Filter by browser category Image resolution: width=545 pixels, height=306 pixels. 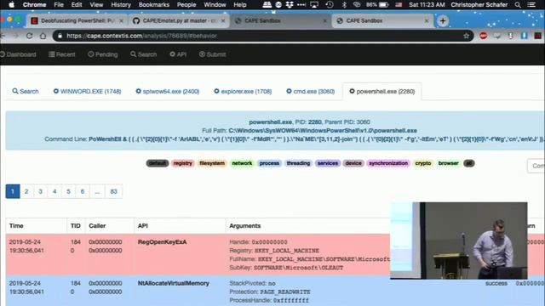coord(449,163)
